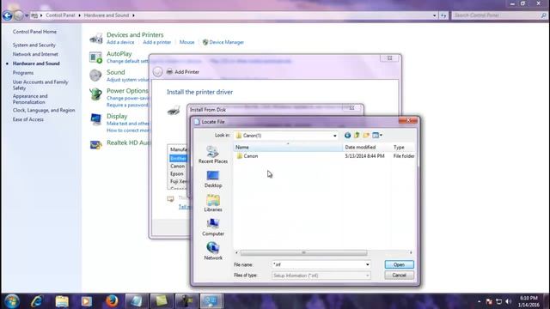Sort file list by Name column

click(288, 147)
